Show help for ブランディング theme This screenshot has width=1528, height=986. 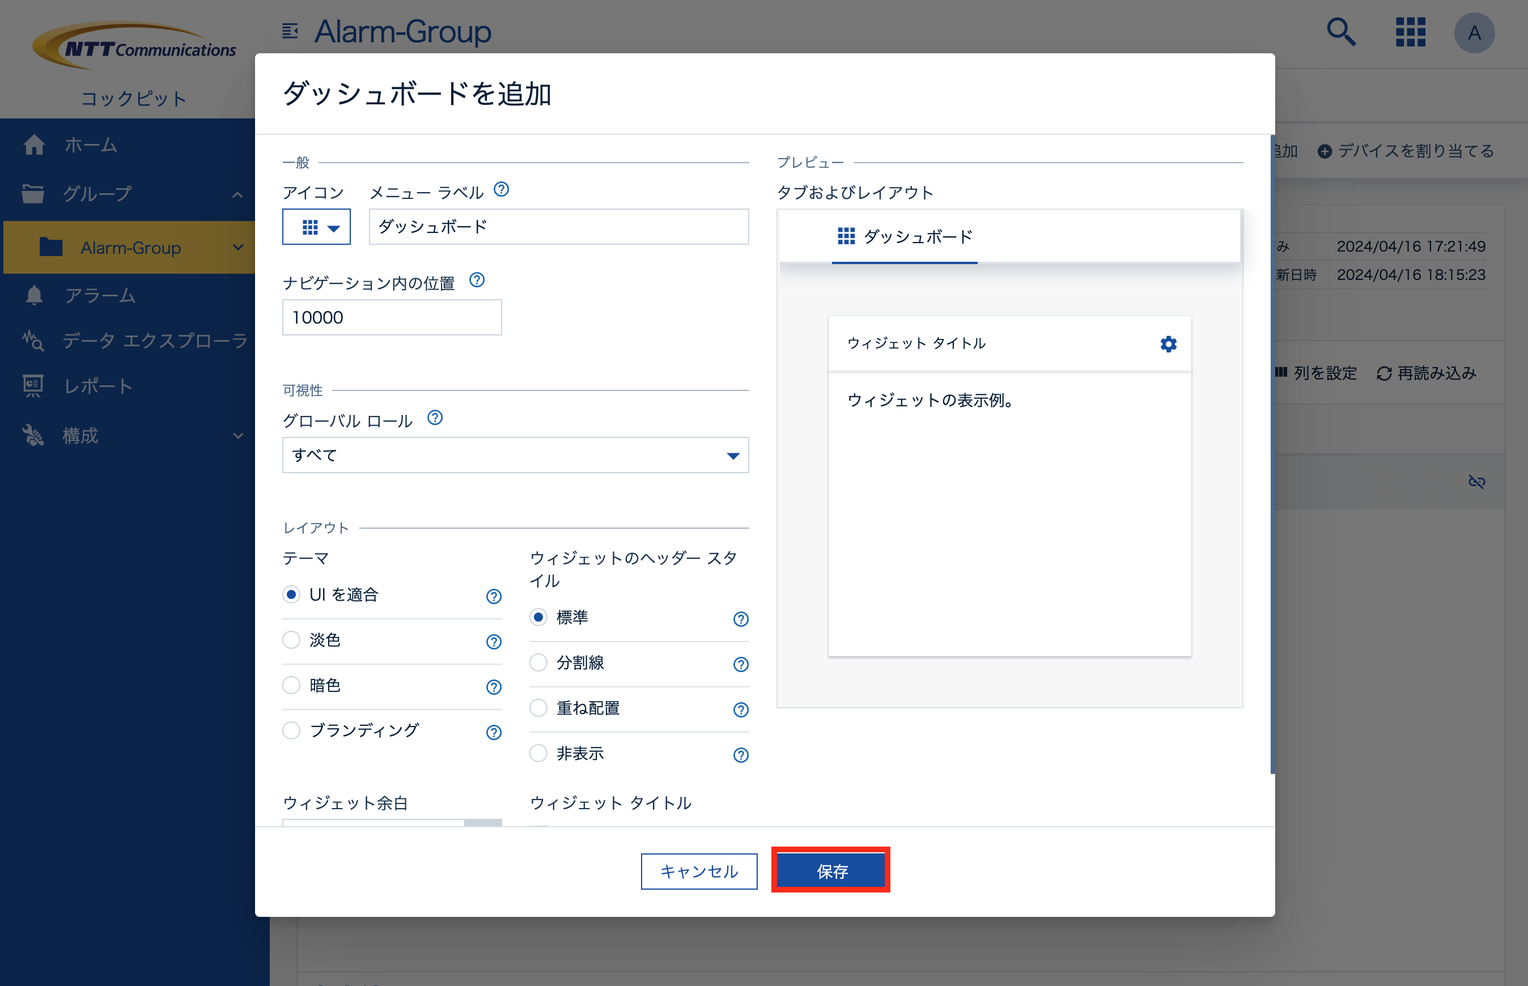[x=493, y=733]
